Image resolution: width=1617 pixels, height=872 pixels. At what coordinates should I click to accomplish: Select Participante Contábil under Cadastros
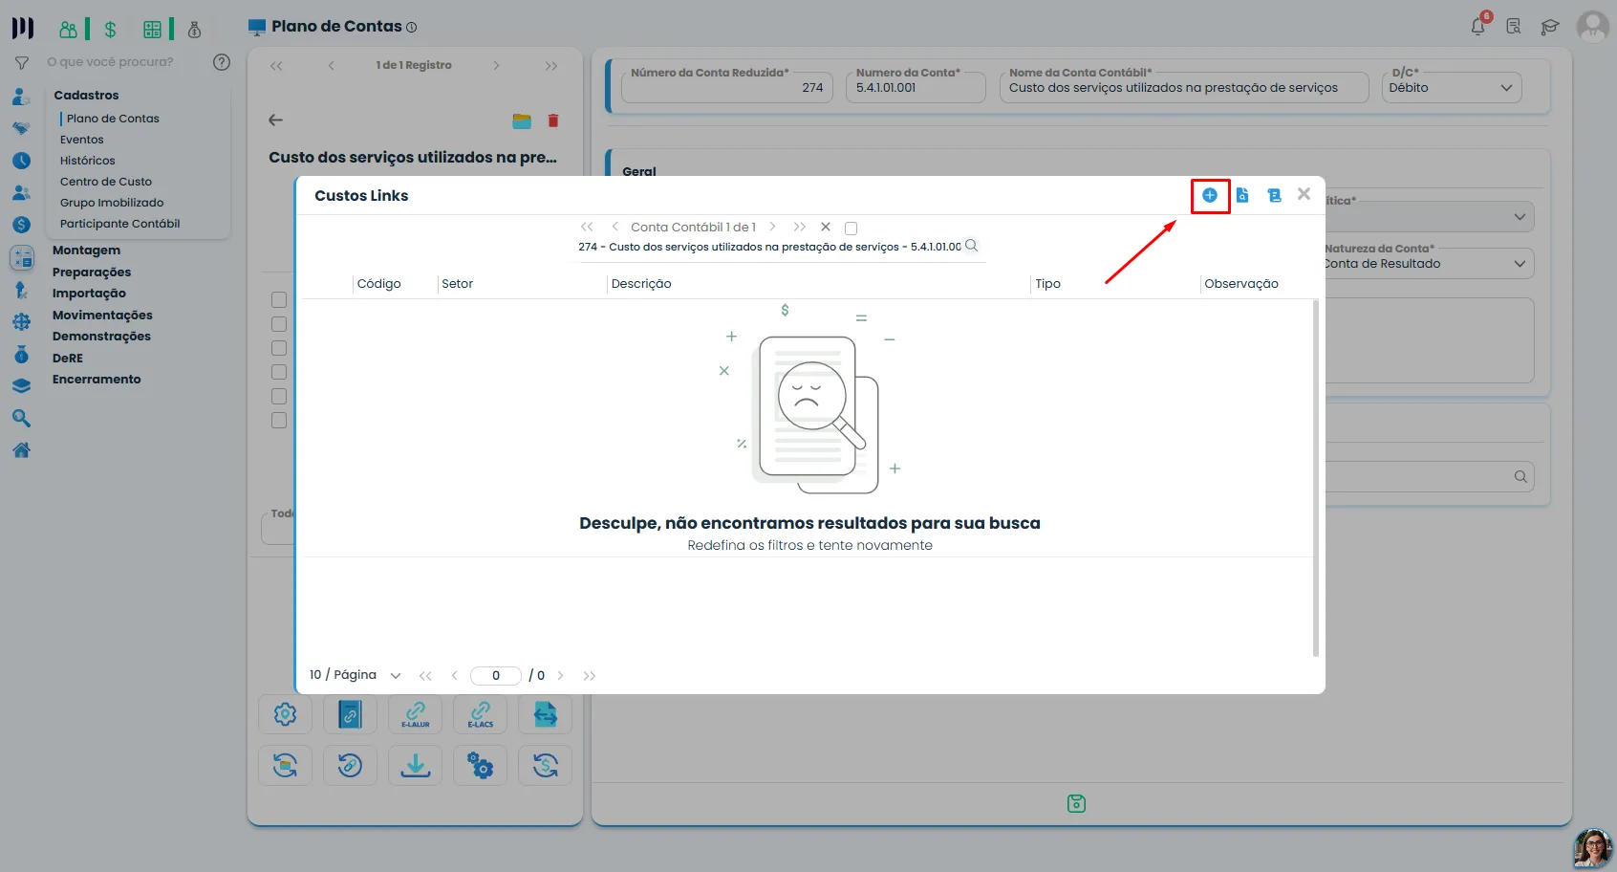120,224
